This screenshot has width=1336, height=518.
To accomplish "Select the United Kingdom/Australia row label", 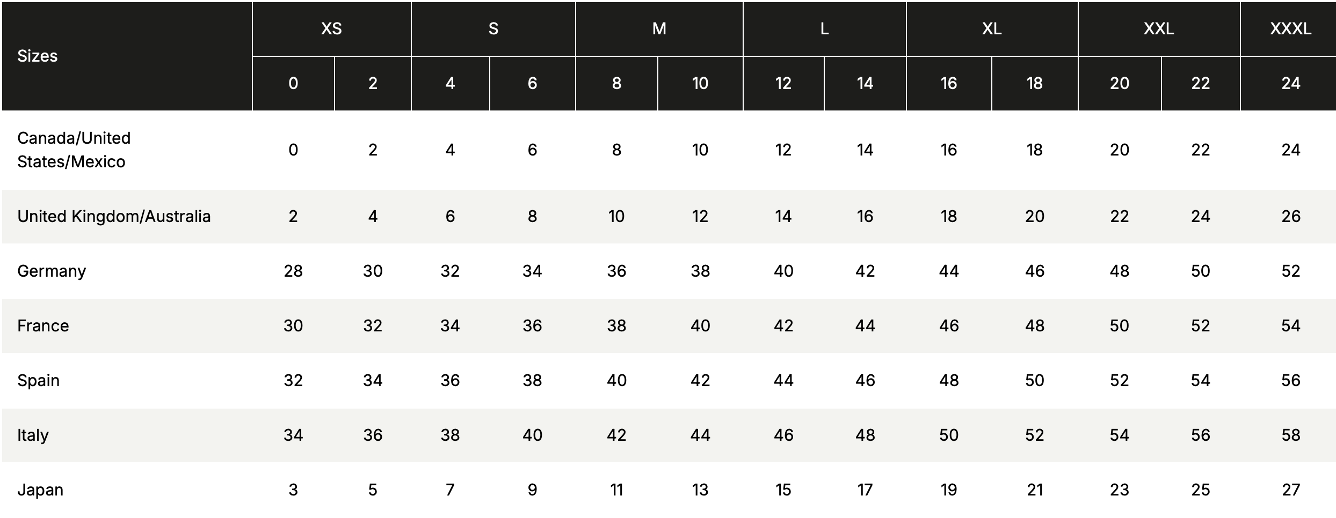I will coord(114,216).
